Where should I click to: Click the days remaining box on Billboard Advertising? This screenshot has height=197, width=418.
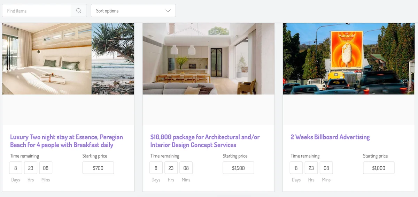pyautogui.click(x=296, y=168)
